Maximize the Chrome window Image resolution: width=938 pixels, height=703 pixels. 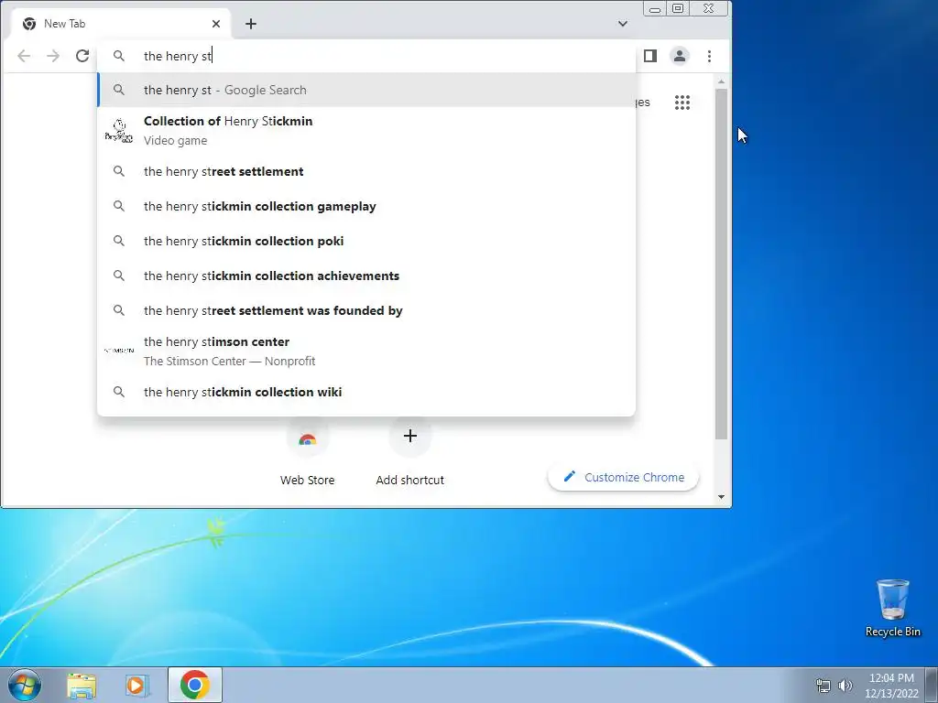(678, 9)
